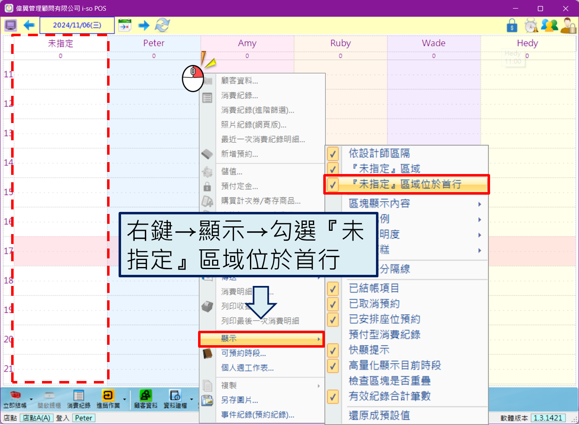Viewport: 579px width, 425px height.
Task: Open dropdown arrow next to 資料建檔
Action: click(191, 399)
